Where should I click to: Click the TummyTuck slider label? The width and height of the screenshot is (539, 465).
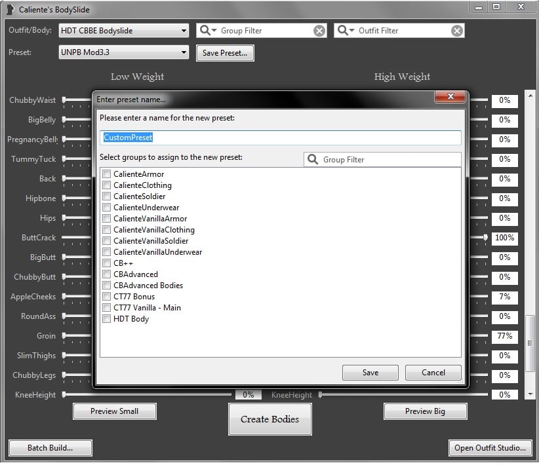(33, 159)
